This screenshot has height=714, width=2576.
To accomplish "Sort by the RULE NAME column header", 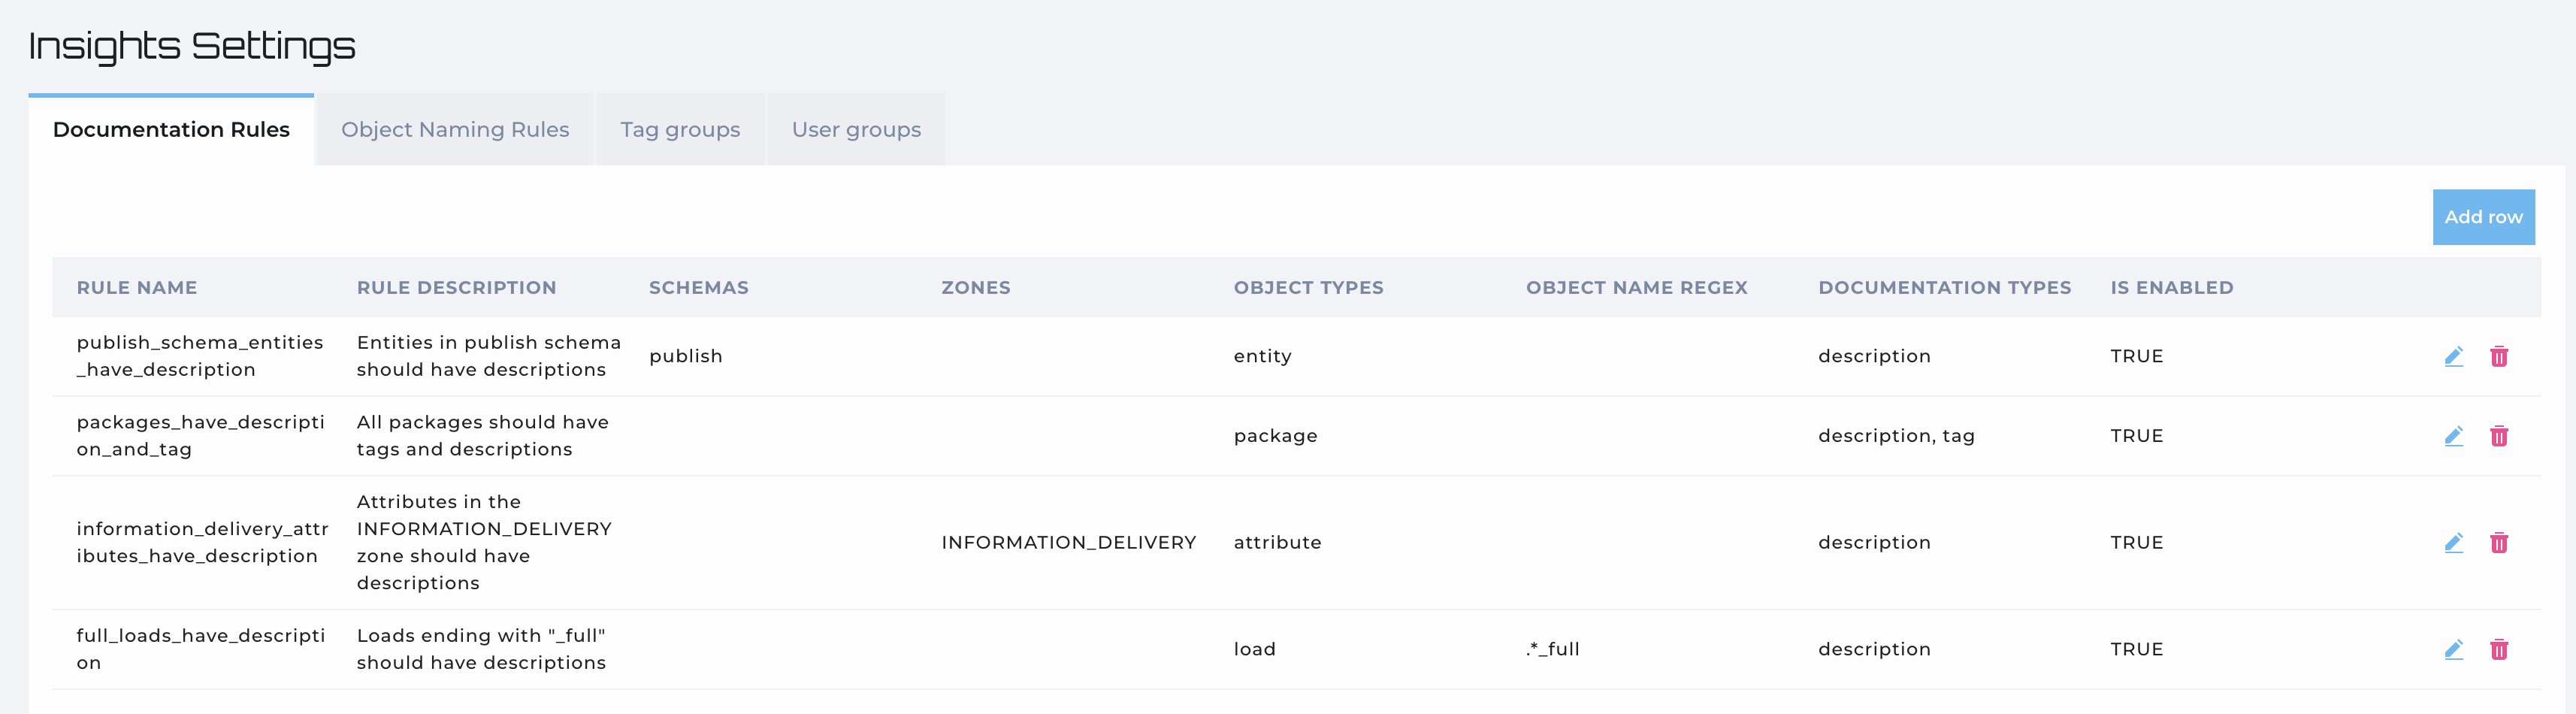I will [137, 287].
